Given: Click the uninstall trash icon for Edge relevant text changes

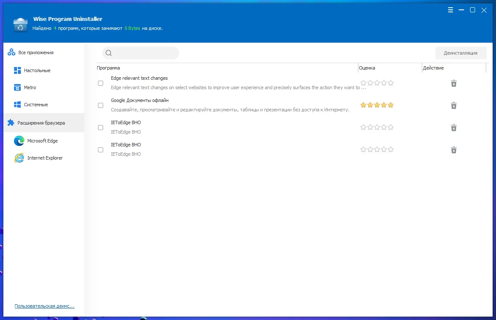Looking at the screenshot, I should pos(454,83).
